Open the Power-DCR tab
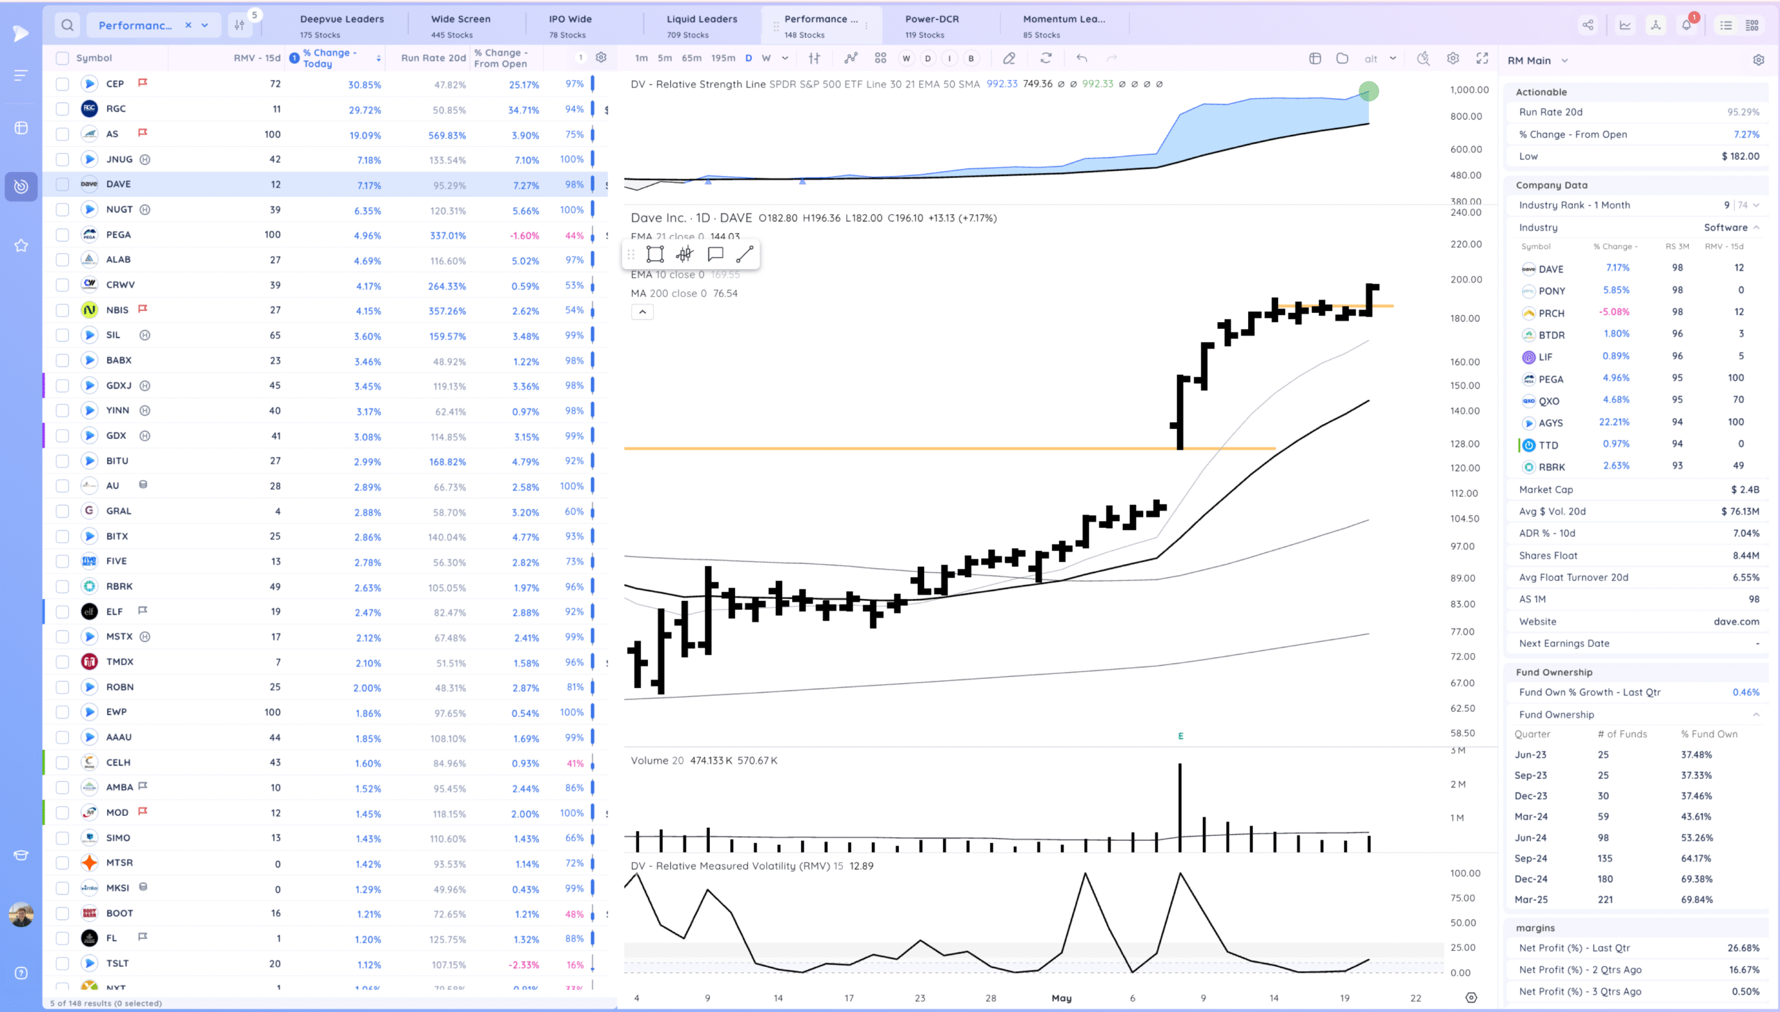Viewport: 1780px width, 1012px height. pyautogui.click(x=931, y=26)
